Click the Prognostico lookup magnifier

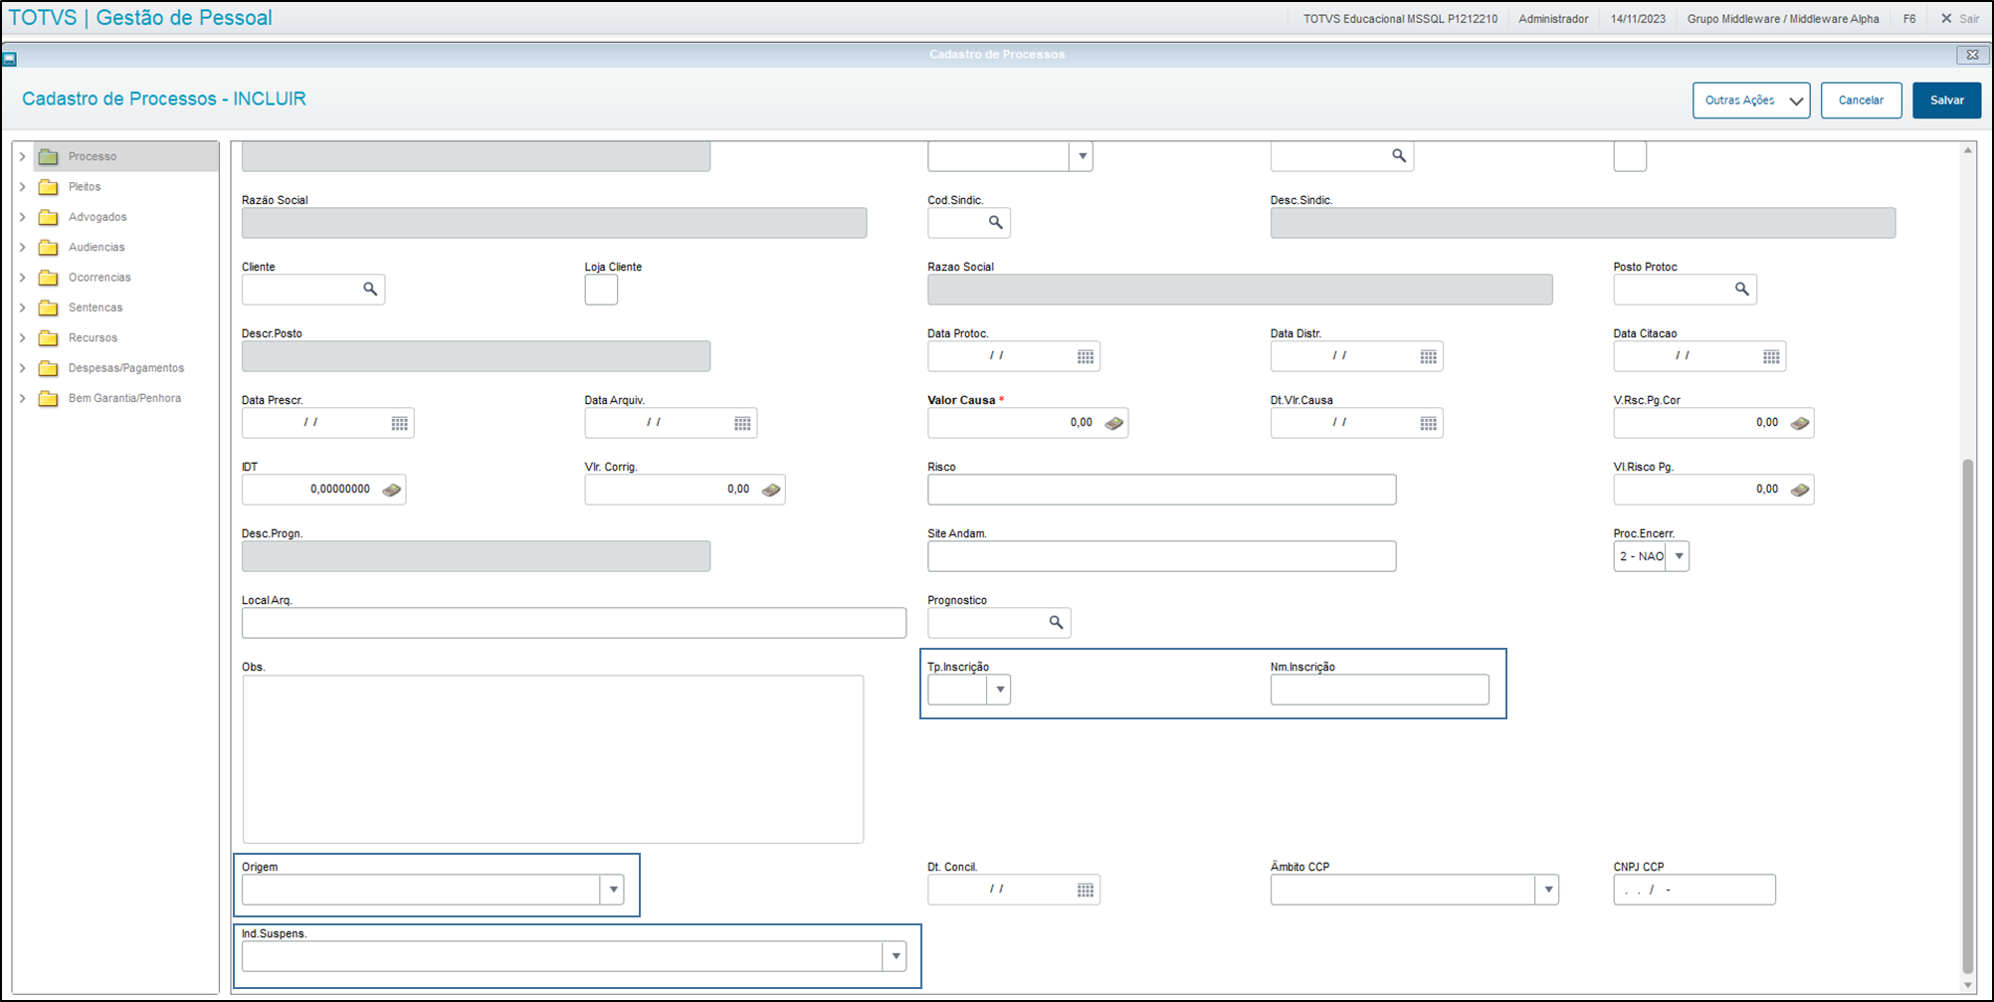[1056, 623]
